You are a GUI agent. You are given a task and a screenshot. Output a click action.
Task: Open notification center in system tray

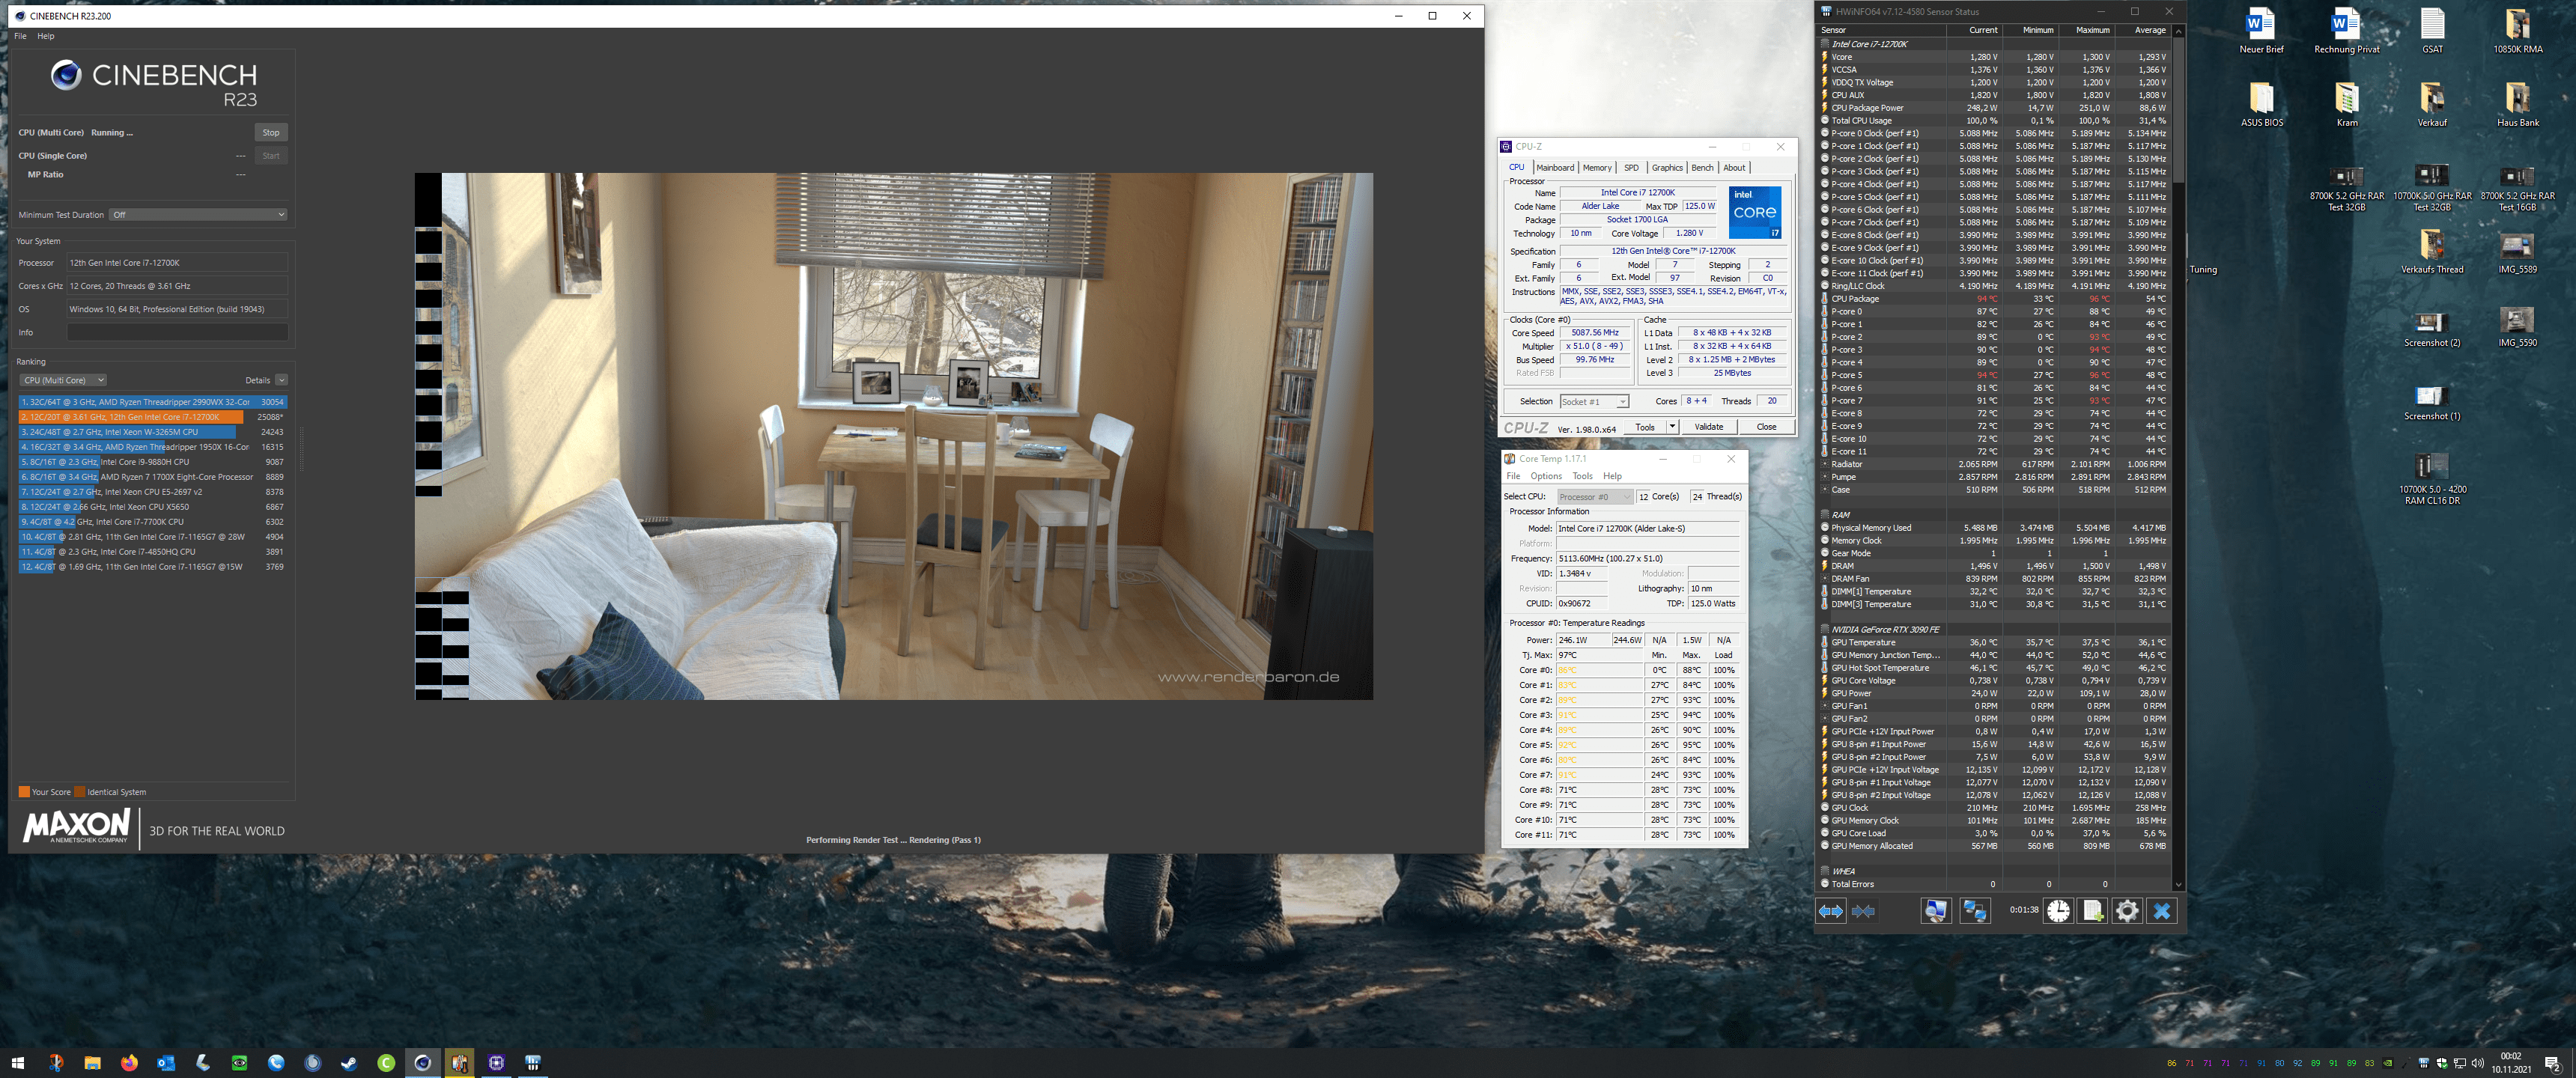tap(2551, 1062)
